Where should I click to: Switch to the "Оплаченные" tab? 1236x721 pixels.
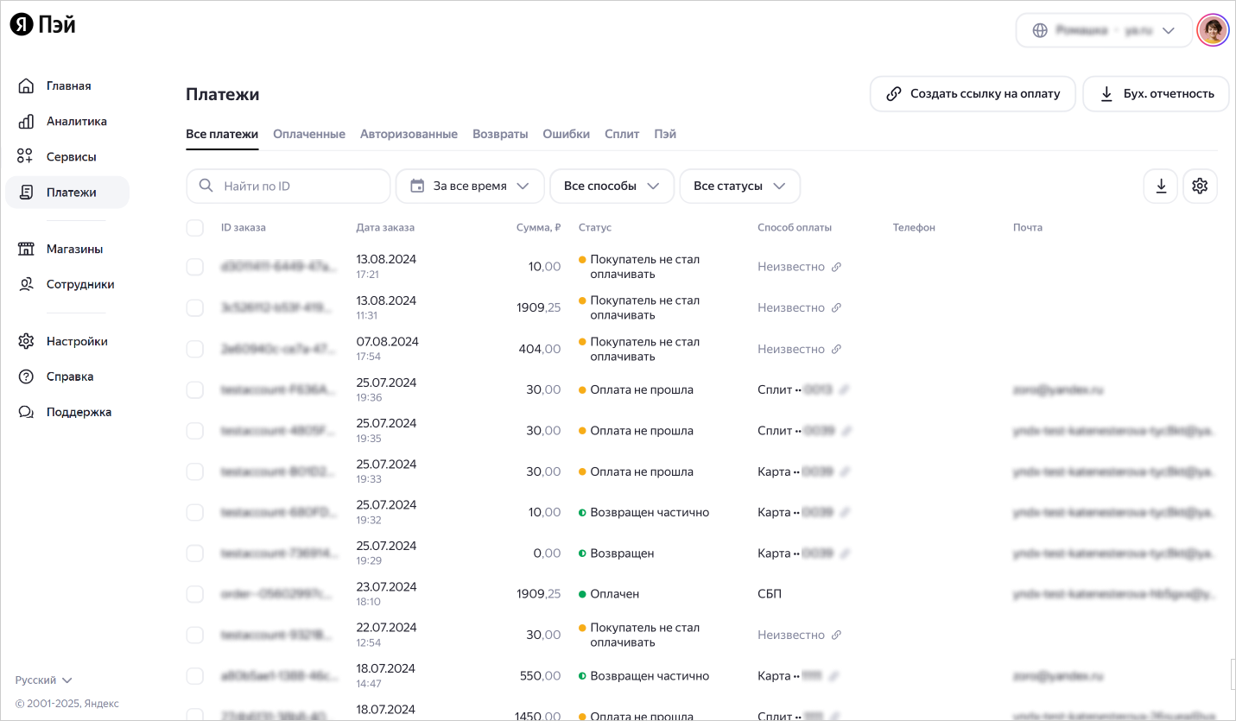pos(309,135)
